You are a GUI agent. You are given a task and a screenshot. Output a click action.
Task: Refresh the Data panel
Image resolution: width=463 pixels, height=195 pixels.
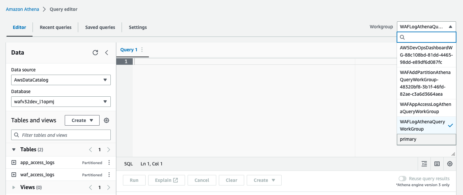click(95, 52)
